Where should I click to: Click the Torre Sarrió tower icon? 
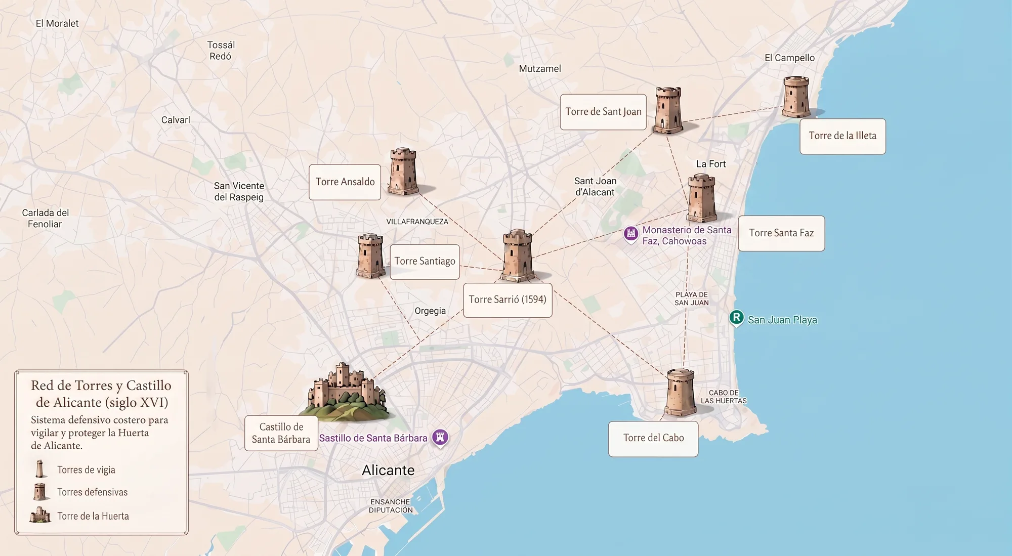pos(517,255)
